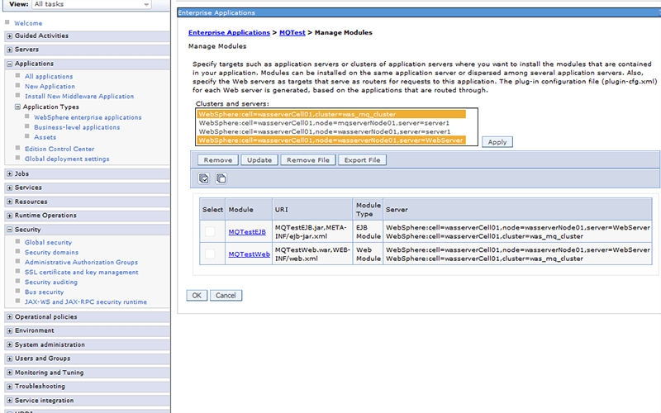
Task: Expand the Servers section
Action: point(10,50)
